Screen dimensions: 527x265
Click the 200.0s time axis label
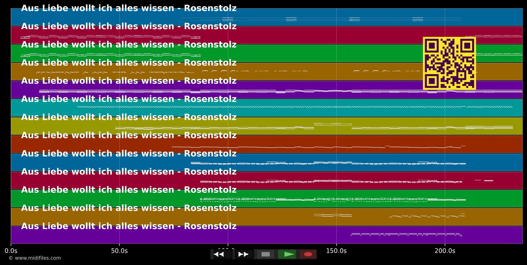tap(445, 251)
